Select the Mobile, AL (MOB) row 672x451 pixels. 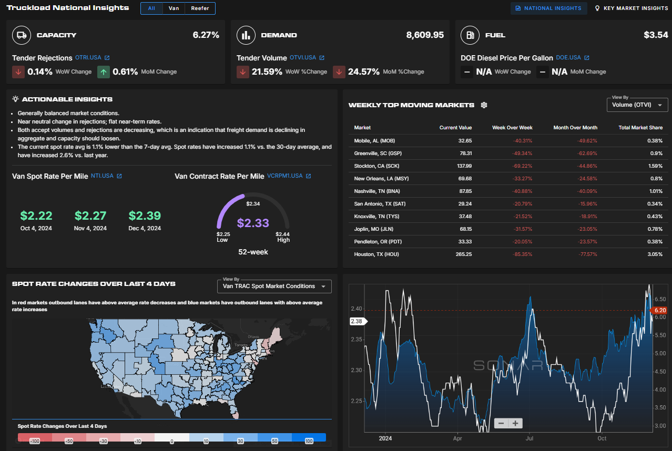pos(508,141)
